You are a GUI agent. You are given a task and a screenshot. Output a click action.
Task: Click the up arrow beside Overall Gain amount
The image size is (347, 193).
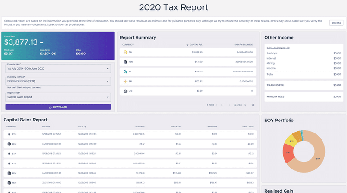pyautogui.click(x=41, y=42)
